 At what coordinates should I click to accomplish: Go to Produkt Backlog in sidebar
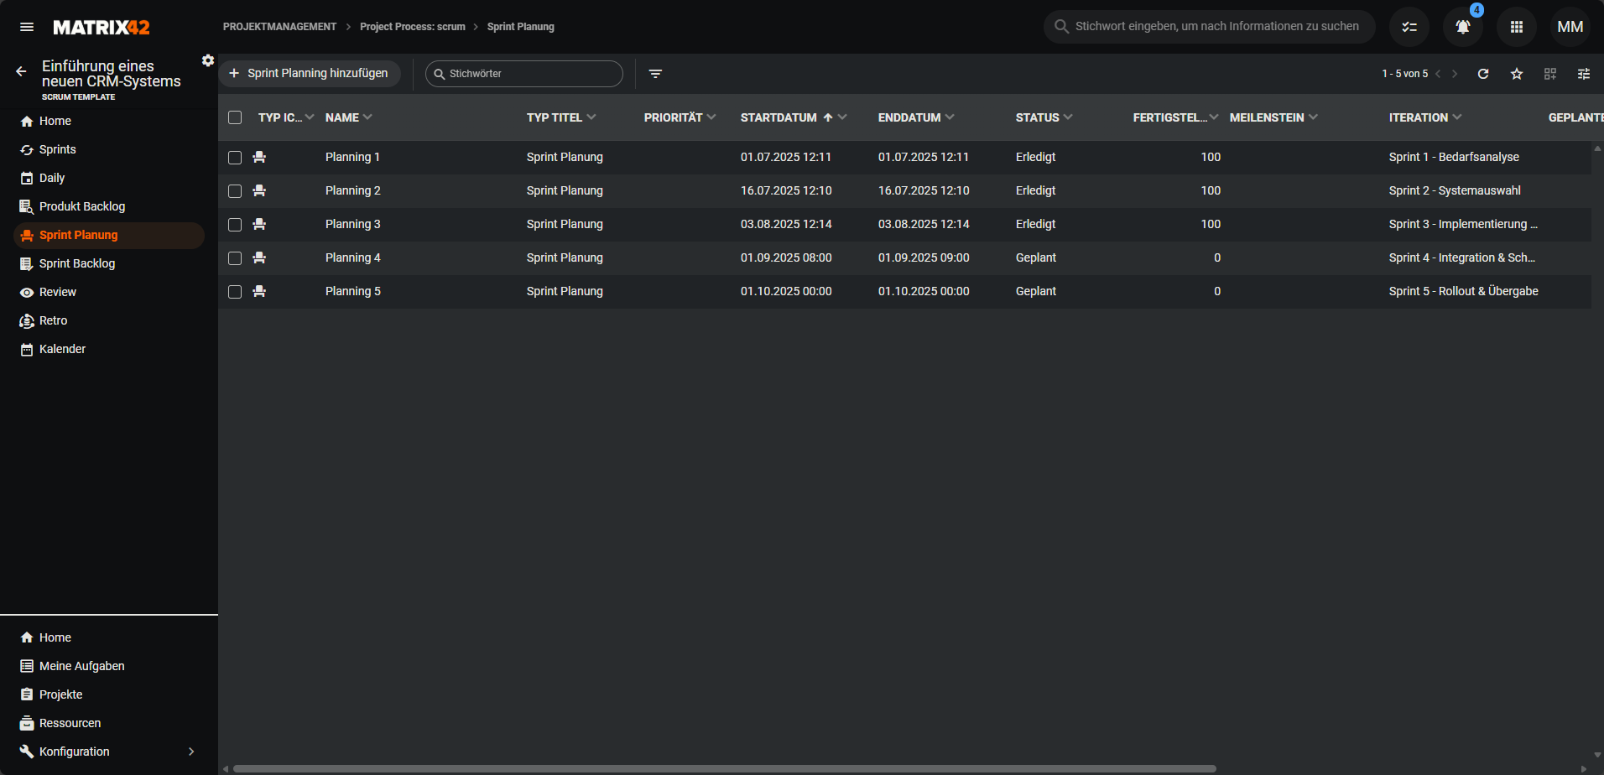click(x=82, y=206)
